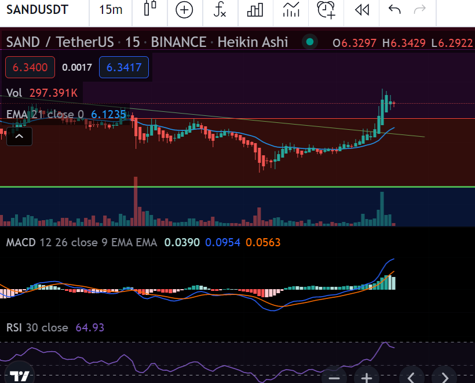Zoom out the chart with minus button

point(334,378)
